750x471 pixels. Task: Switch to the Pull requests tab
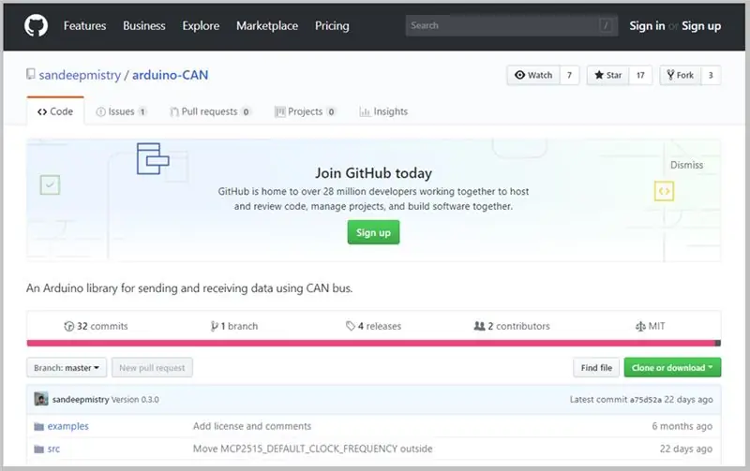click(210, 111)
